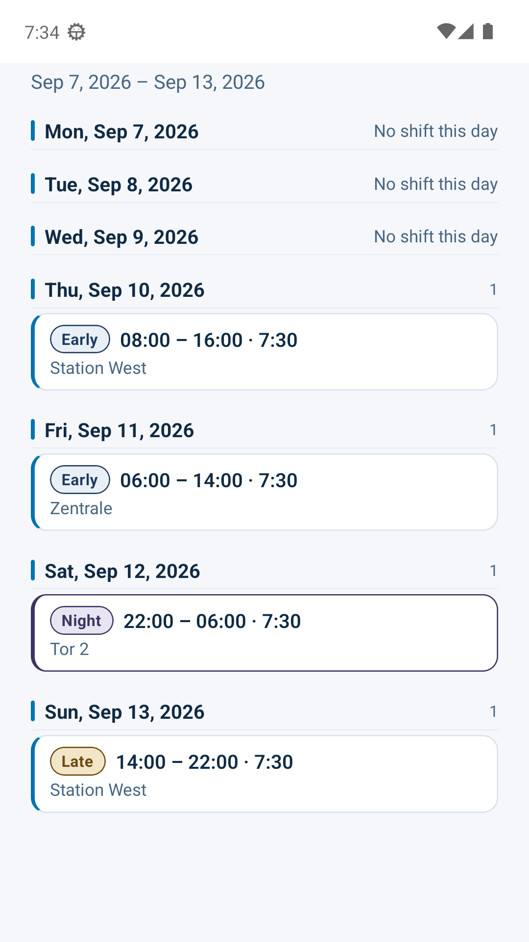This screenshot has width=529, height=942.
Task: Select the Night badge on Saturday's shift
Action: pyautogui.click(x=82, y=620)
